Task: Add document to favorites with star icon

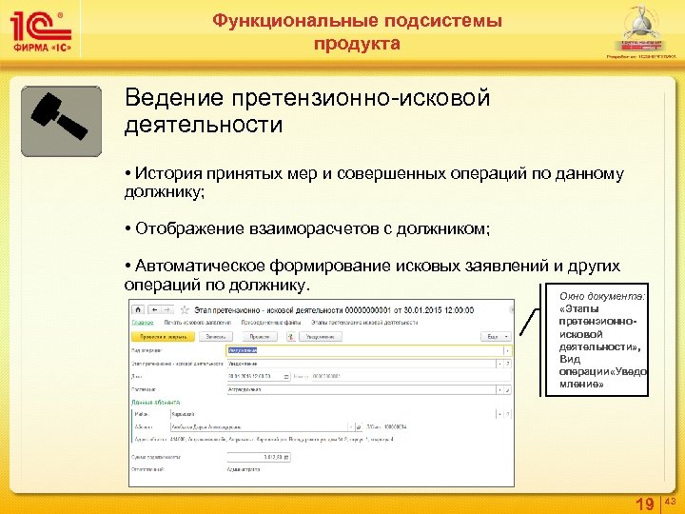Action: [185, 310]
